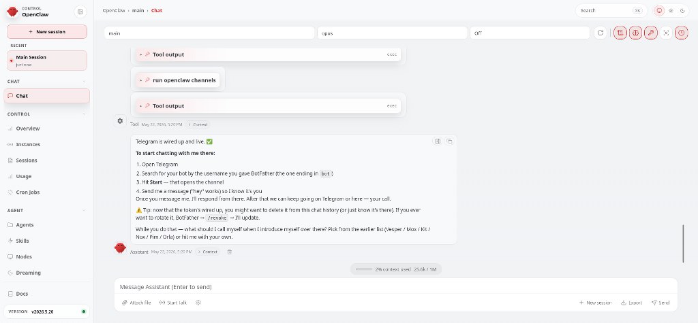This screenshot has height=323, width=698.
Task: Select the system theme monitor icon
Action: tap(659, 10)
